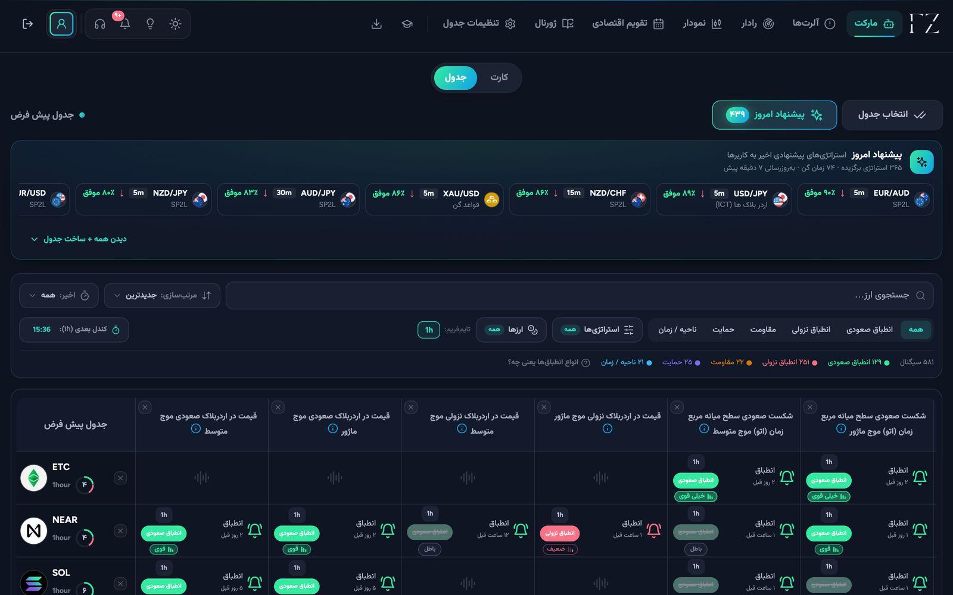953x595 pixels.
Task: Click the ETC coin logo
Action: (34, 478)
